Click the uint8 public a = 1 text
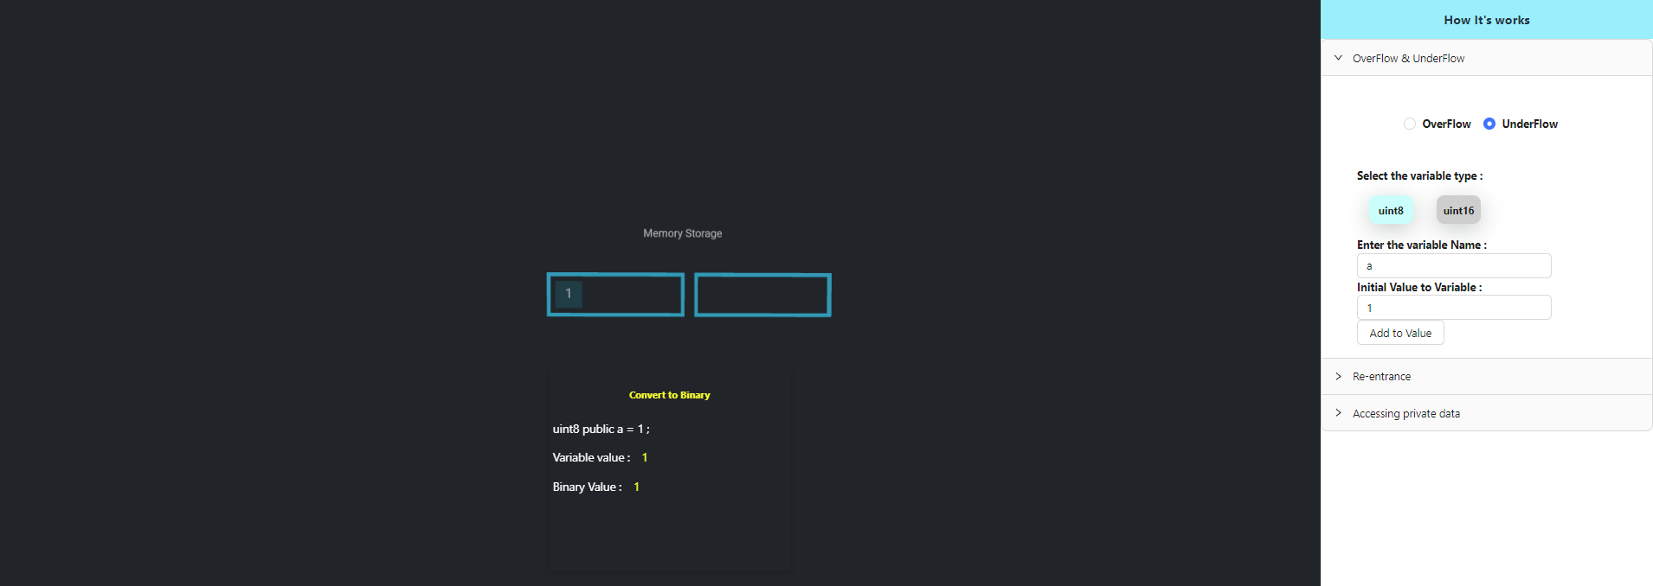Image resolution: width=1653 pixels, height=586 pixels. pyautogui.click(x=601, y=429)
